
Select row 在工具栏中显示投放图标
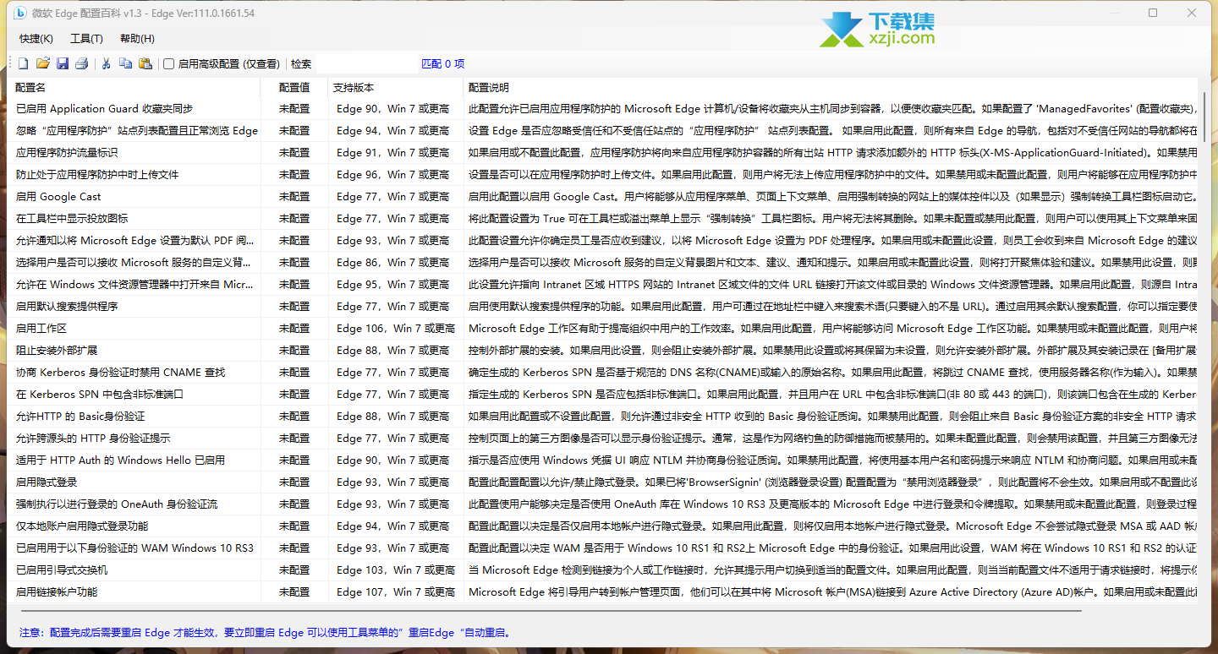point(603,218)
